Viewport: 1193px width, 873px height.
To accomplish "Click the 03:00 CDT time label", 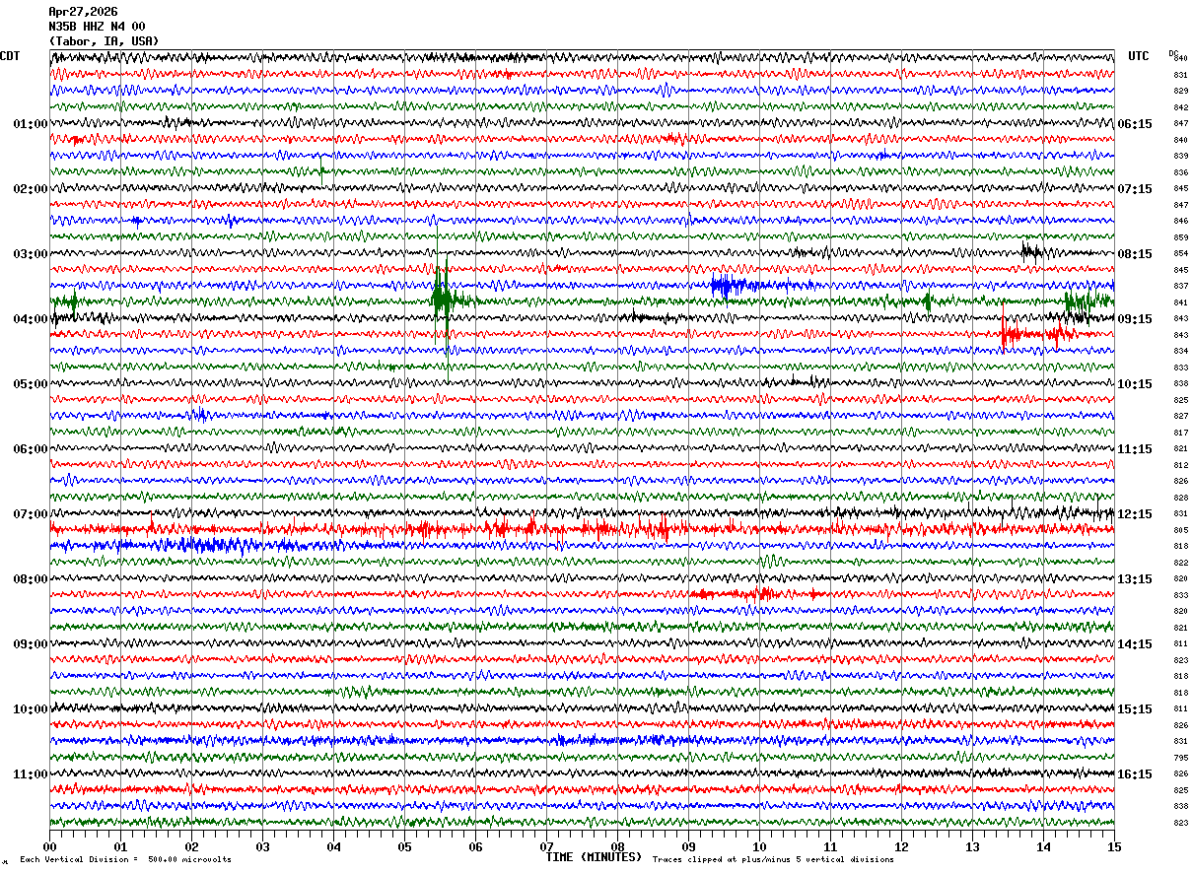I will coord(30,254).
